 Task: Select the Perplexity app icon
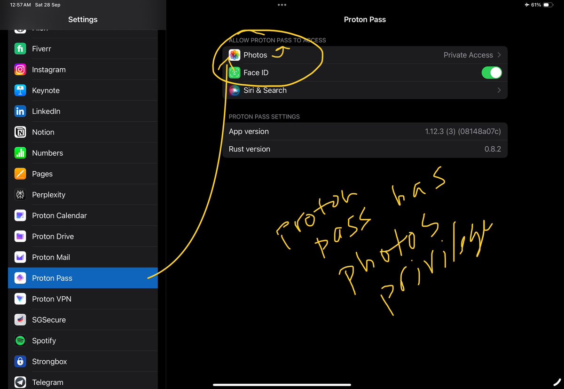tap(21, 194)
